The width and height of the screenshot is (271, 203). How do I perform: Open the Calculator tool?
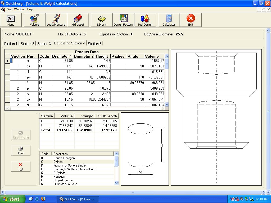tap(169, 20)
